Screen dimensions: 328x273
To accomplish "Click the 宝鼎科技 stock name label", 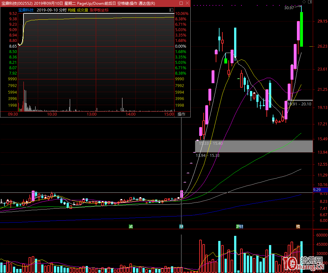I will coord(26,10).
